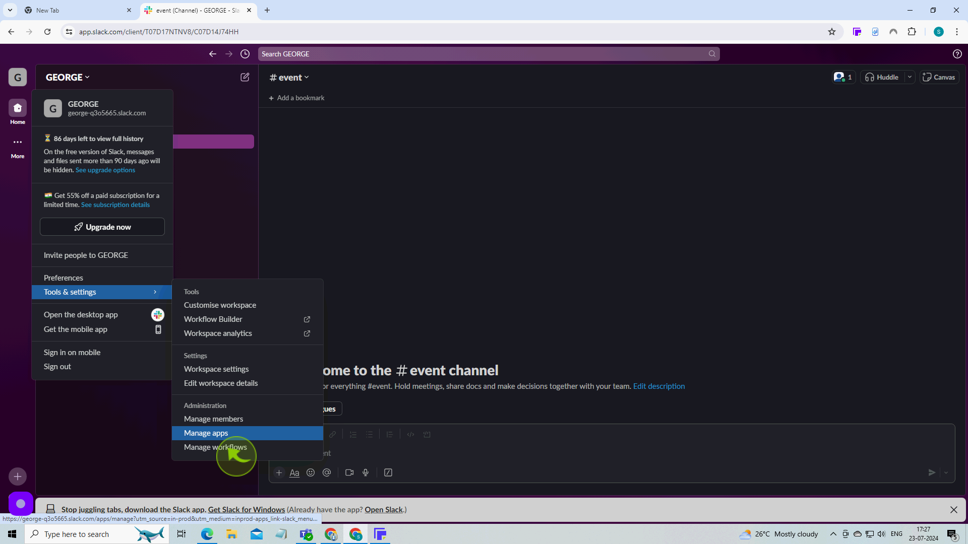Image resolution: width=968 pixels, height=544 pixels.
Task: Open See subscription details link
Action: 115,205
